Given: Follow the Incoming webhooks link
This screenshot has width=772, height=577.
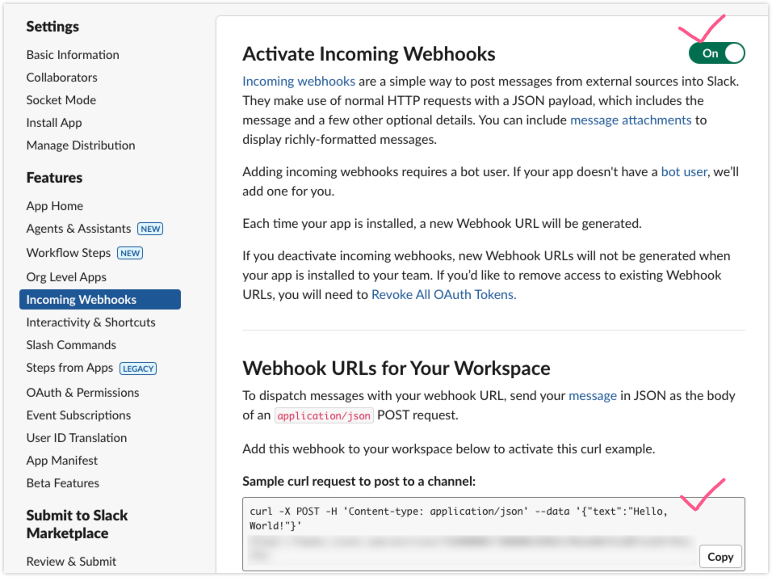Looking at the screenshot, I should click(299, 82).
